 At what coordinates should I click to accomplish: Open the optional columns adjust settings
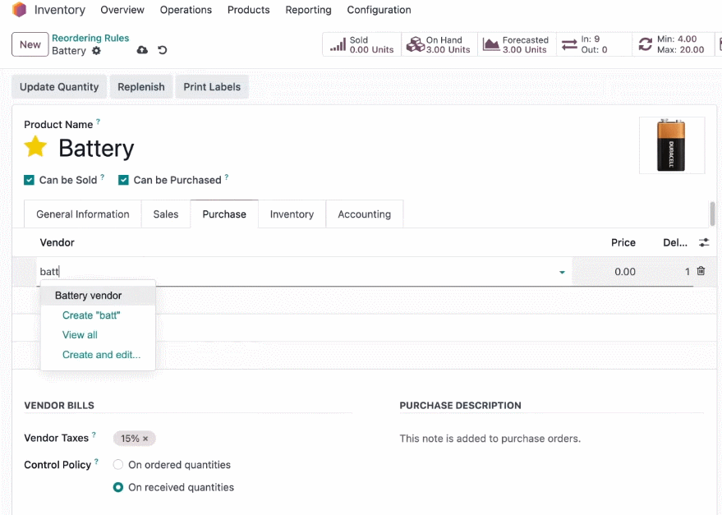[704, 243]
